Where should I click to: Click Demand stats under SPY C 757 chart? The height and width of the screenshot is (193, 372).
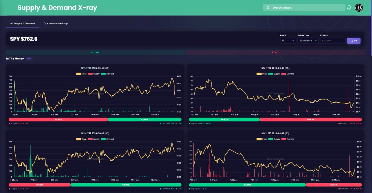[x=171, y=123]
